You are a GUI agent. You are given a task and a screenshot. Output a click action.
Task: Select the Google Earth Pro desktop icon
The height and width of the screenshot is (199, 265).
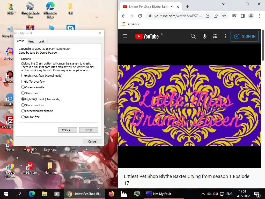pos(30,10)
